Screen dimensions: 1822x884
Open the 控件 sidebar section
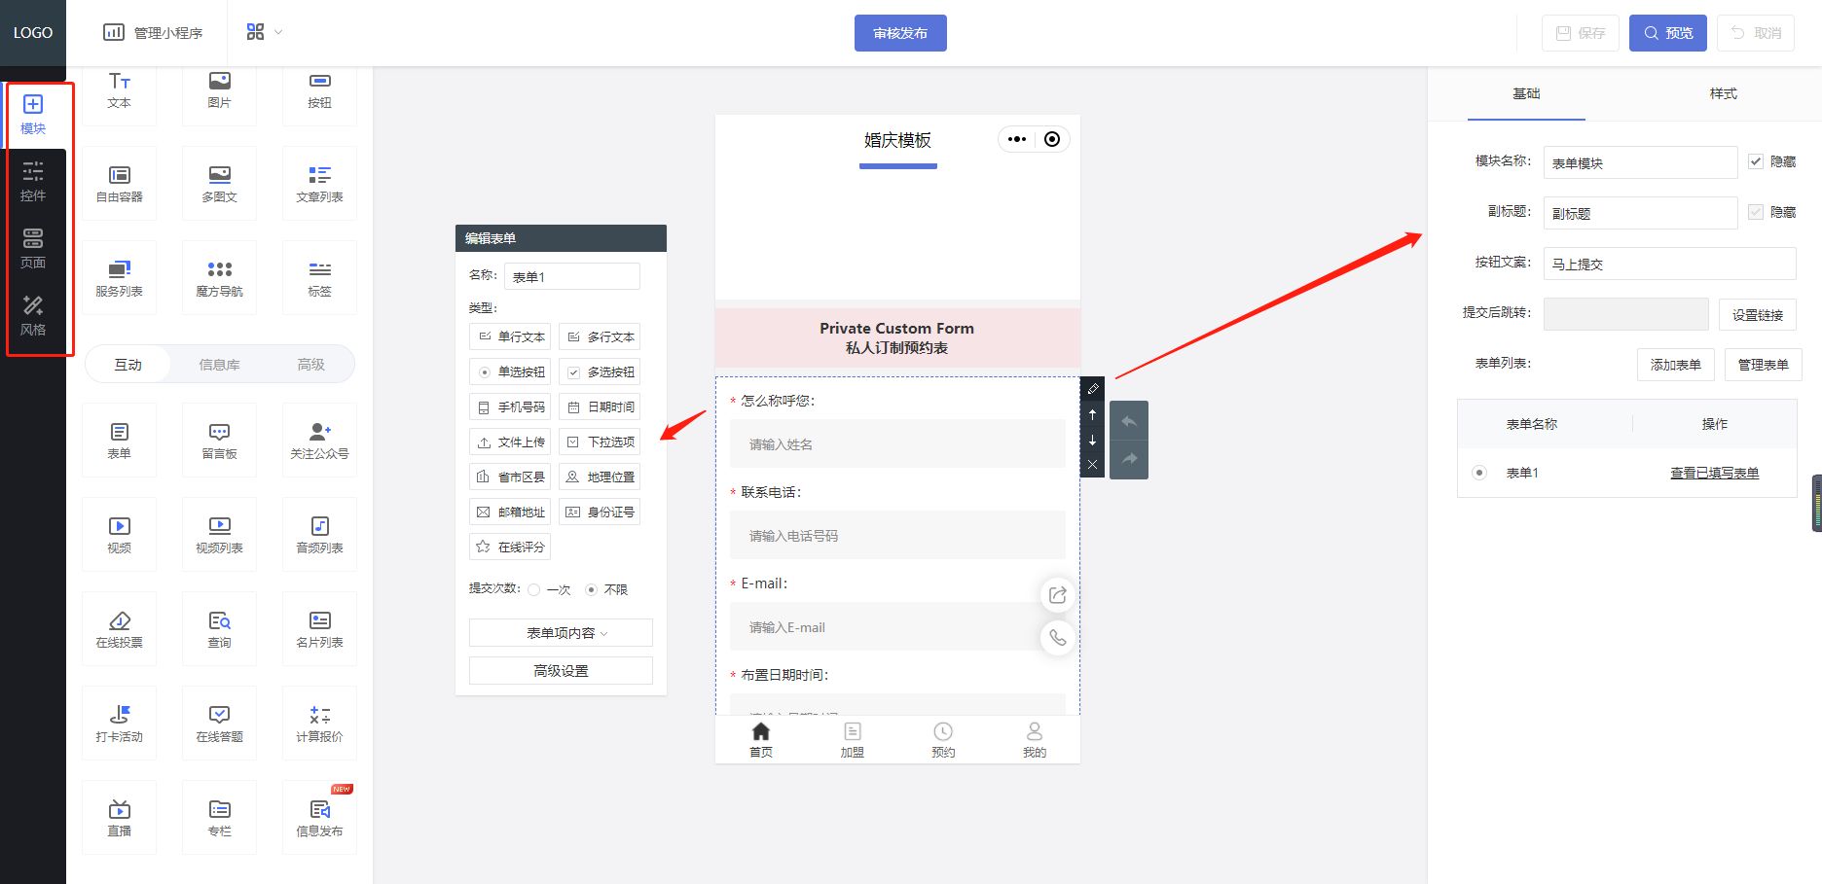pyautogui.click(x=33, y=182)
